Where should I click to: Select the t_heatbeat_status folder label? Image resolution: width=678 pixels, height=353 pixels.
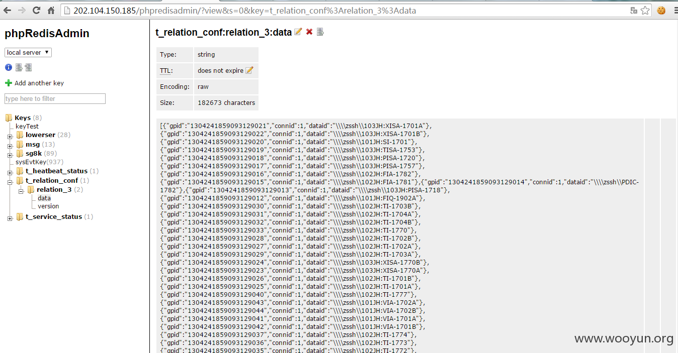pos(56,171)
